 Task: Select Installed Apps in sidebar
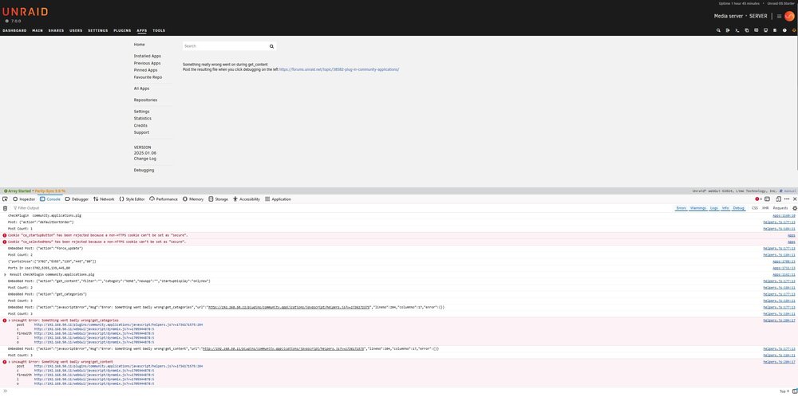(147, 57)
